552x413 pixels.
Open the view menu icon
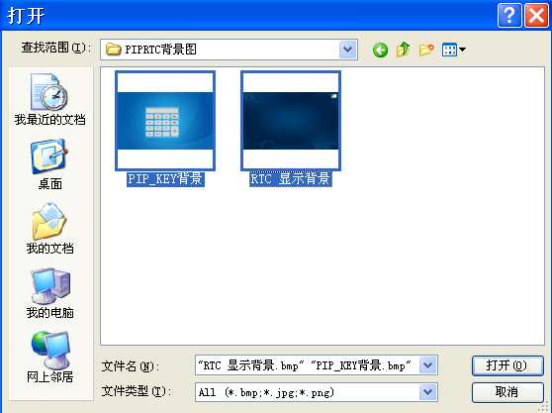454,50
